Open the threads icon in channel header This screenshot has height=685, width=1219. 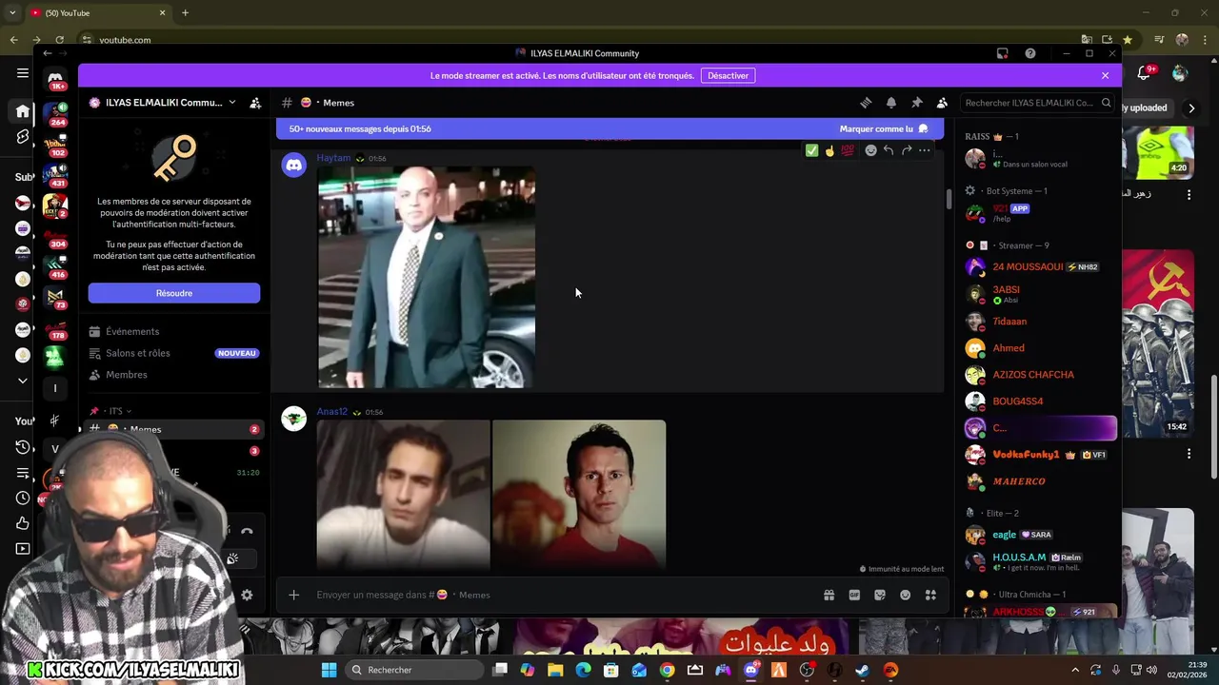866,103
